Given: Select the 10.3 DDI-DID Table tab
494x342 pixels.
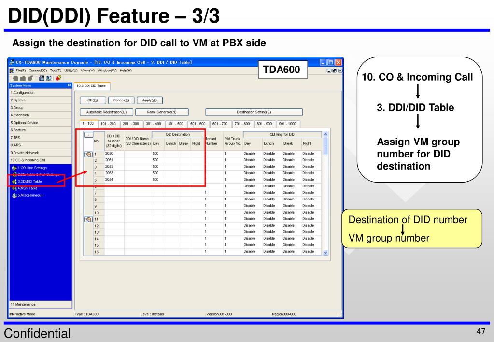Looking at the screenshot, I should (91, 86).
